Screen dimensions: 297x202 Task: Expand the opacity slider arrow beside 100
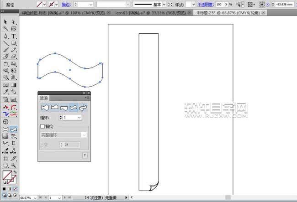tap(226, 4)
